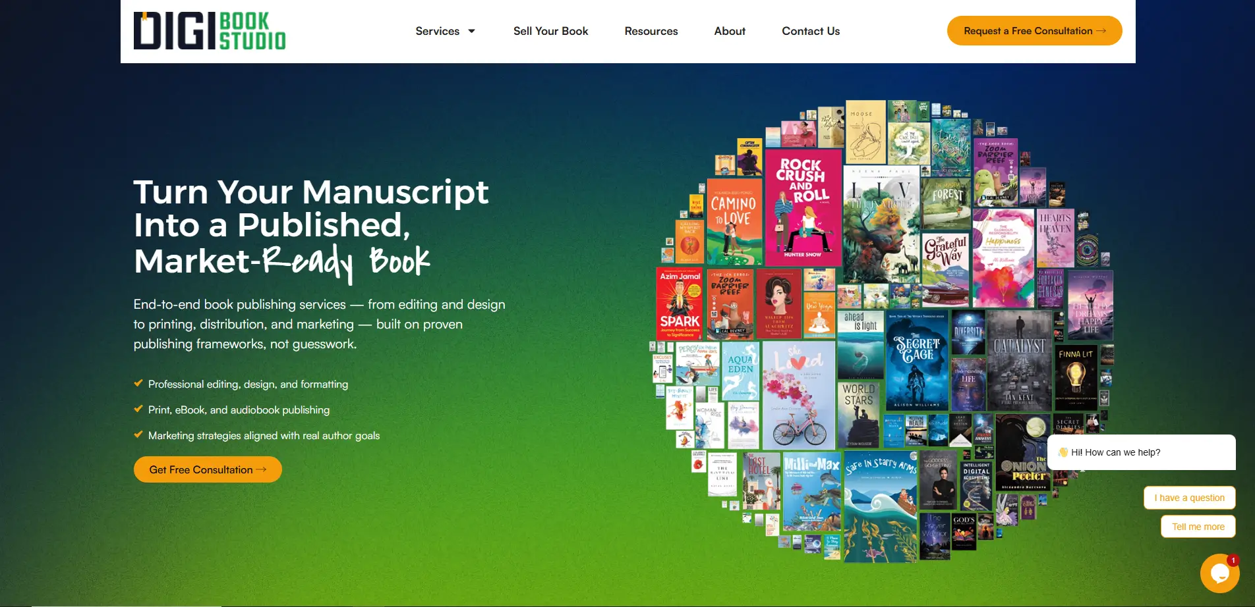The width and height of the screenshot is (1255, 607).
Task: Click the checkmark beside Professional editing
Action: [138, 383]
